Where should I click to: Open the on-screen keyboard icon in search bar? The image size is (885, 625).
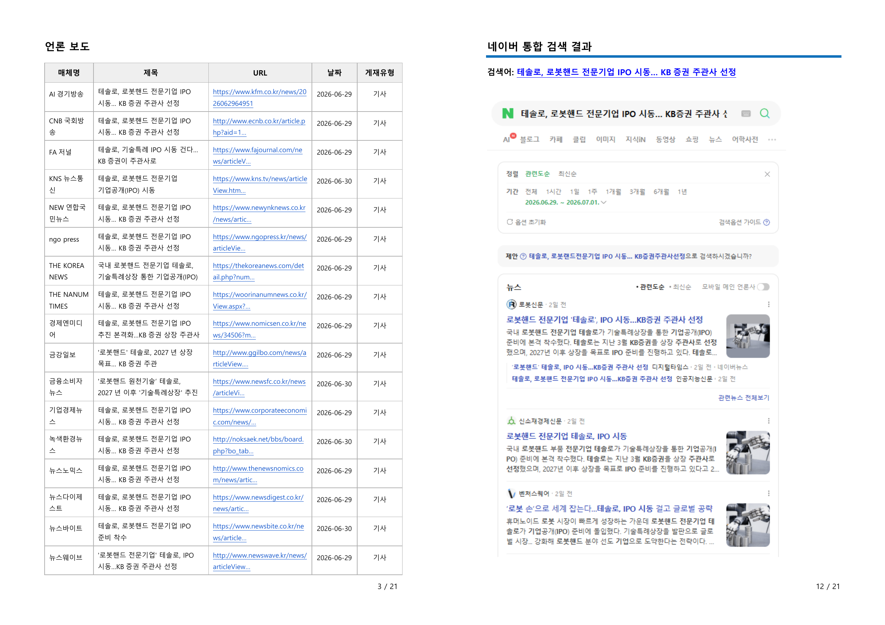tap(746, 114)
